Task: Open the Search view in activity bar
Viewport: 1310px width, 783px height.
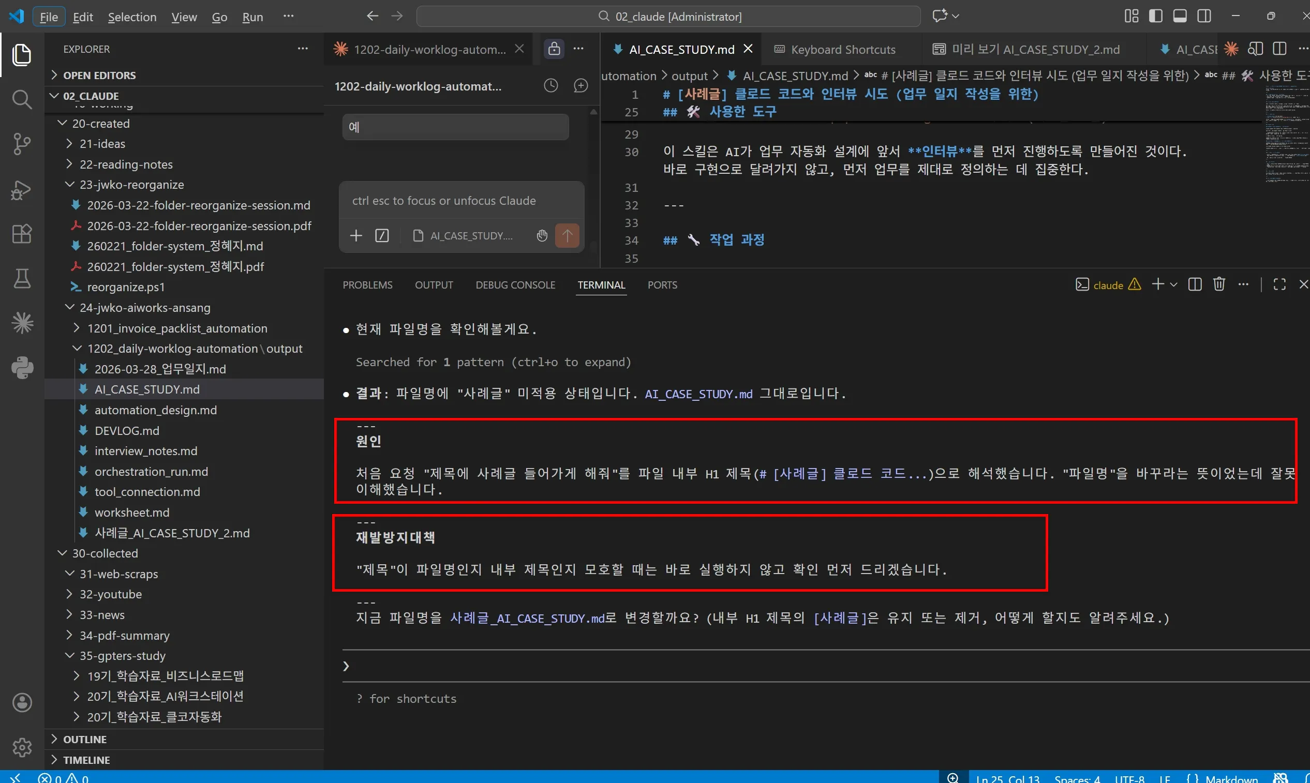Action: coord(22,99)
